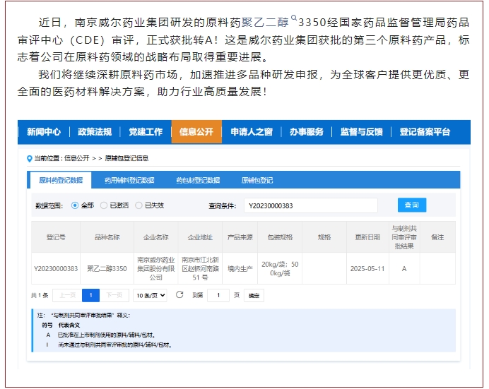Viewport: 489px width, 389px height.
Task: Click the 备注 column header
Action: [437, 237]
